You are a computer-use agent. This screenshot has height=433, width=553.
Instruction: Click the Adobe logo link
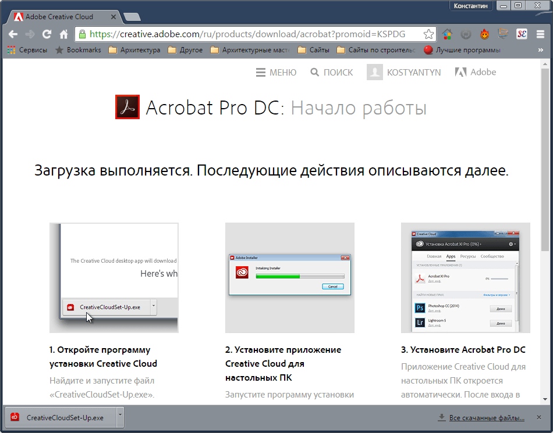[476, 72]
